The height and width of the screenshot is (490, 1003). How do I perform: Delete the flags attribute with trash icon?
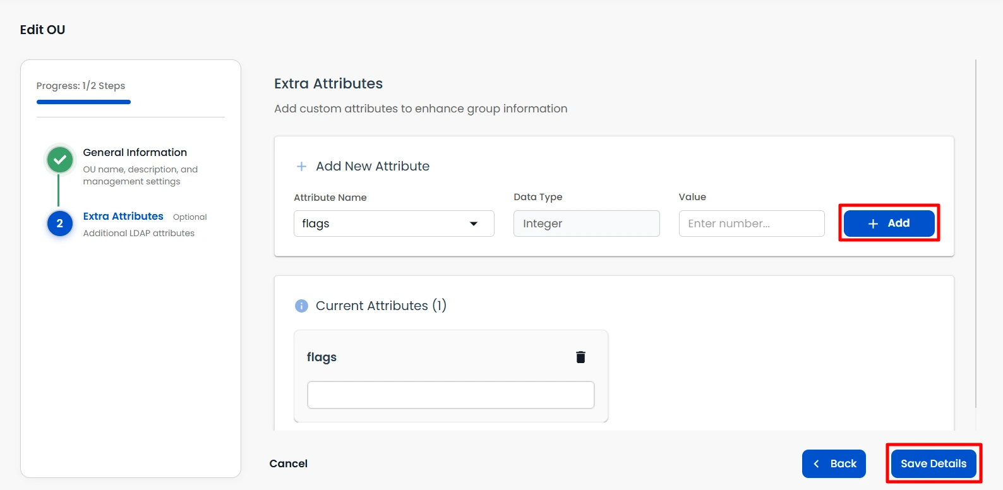(580, 357)
